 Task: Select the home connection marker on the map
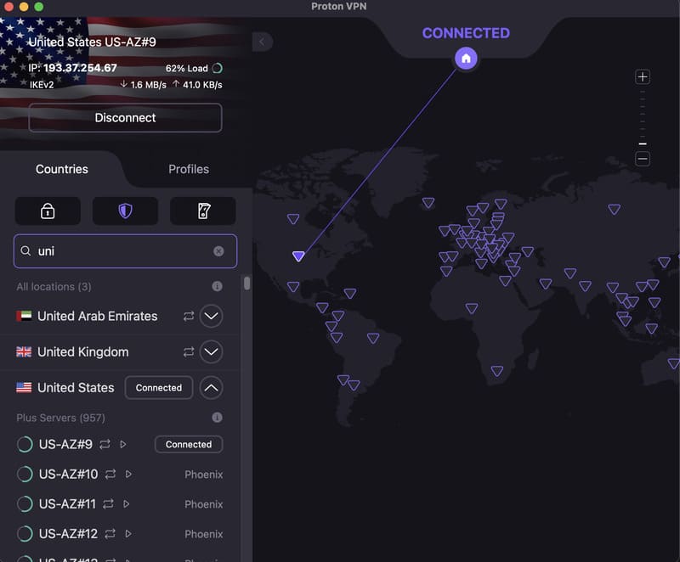click(x=466, y=59)
